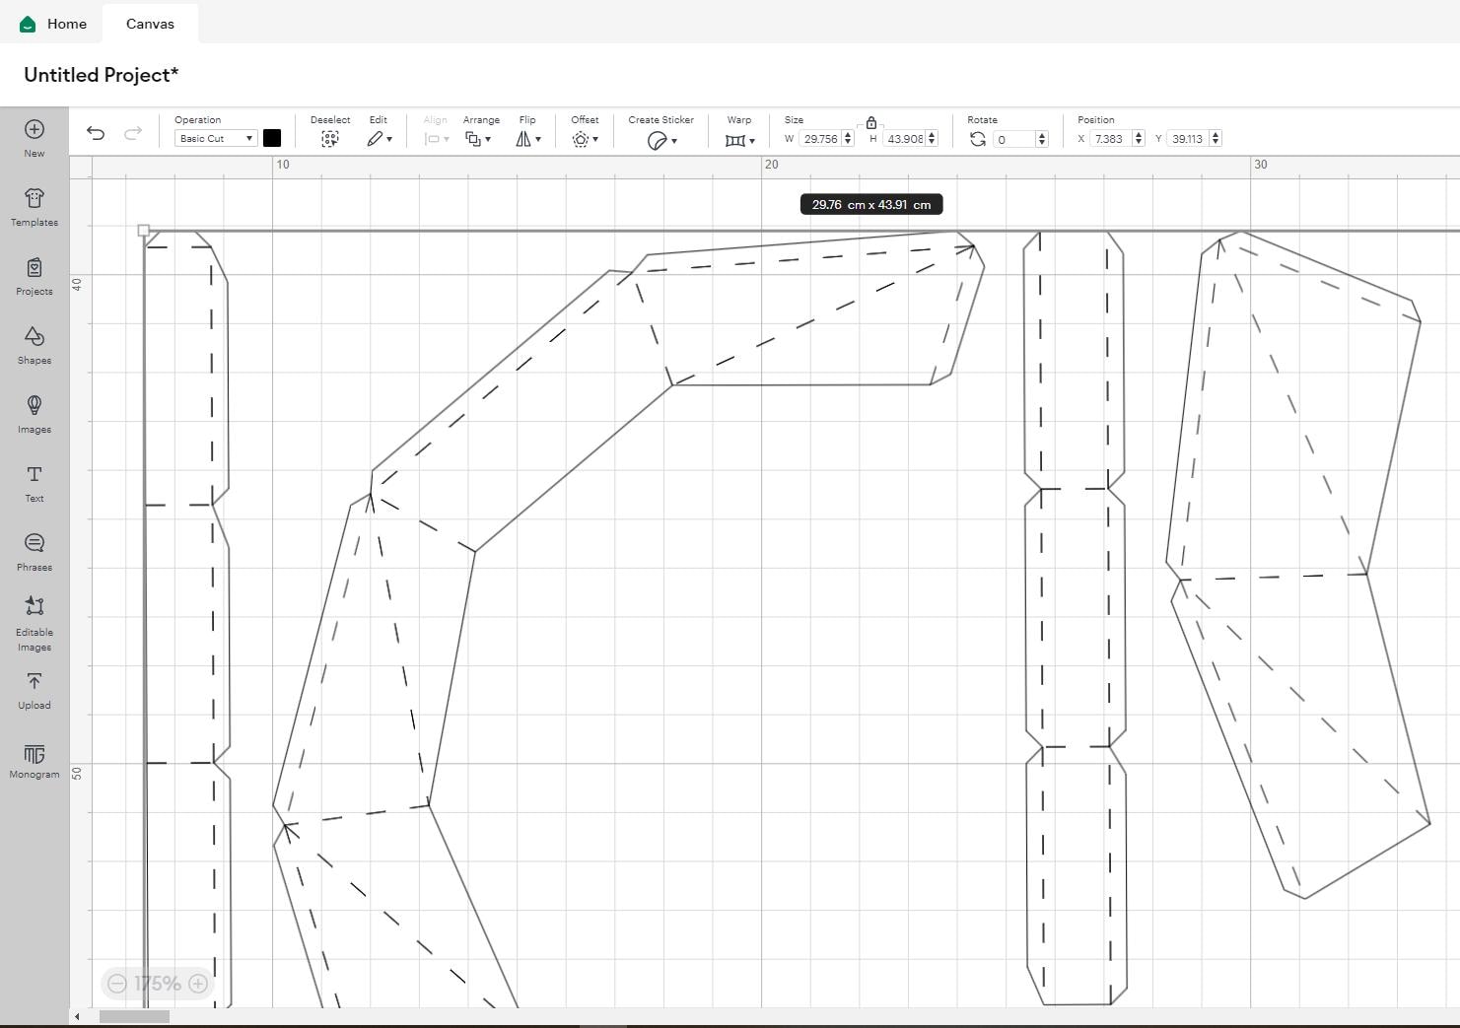Select the Text tool
Image resolution: width=1460 pixels, height=1028 pixels.
(x=35, y=483)
